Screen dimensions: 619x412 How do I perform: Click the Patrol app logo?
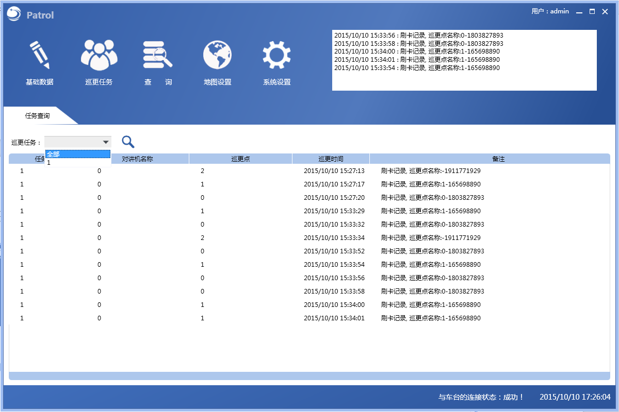pyautogui.click(x=14, y=15)
